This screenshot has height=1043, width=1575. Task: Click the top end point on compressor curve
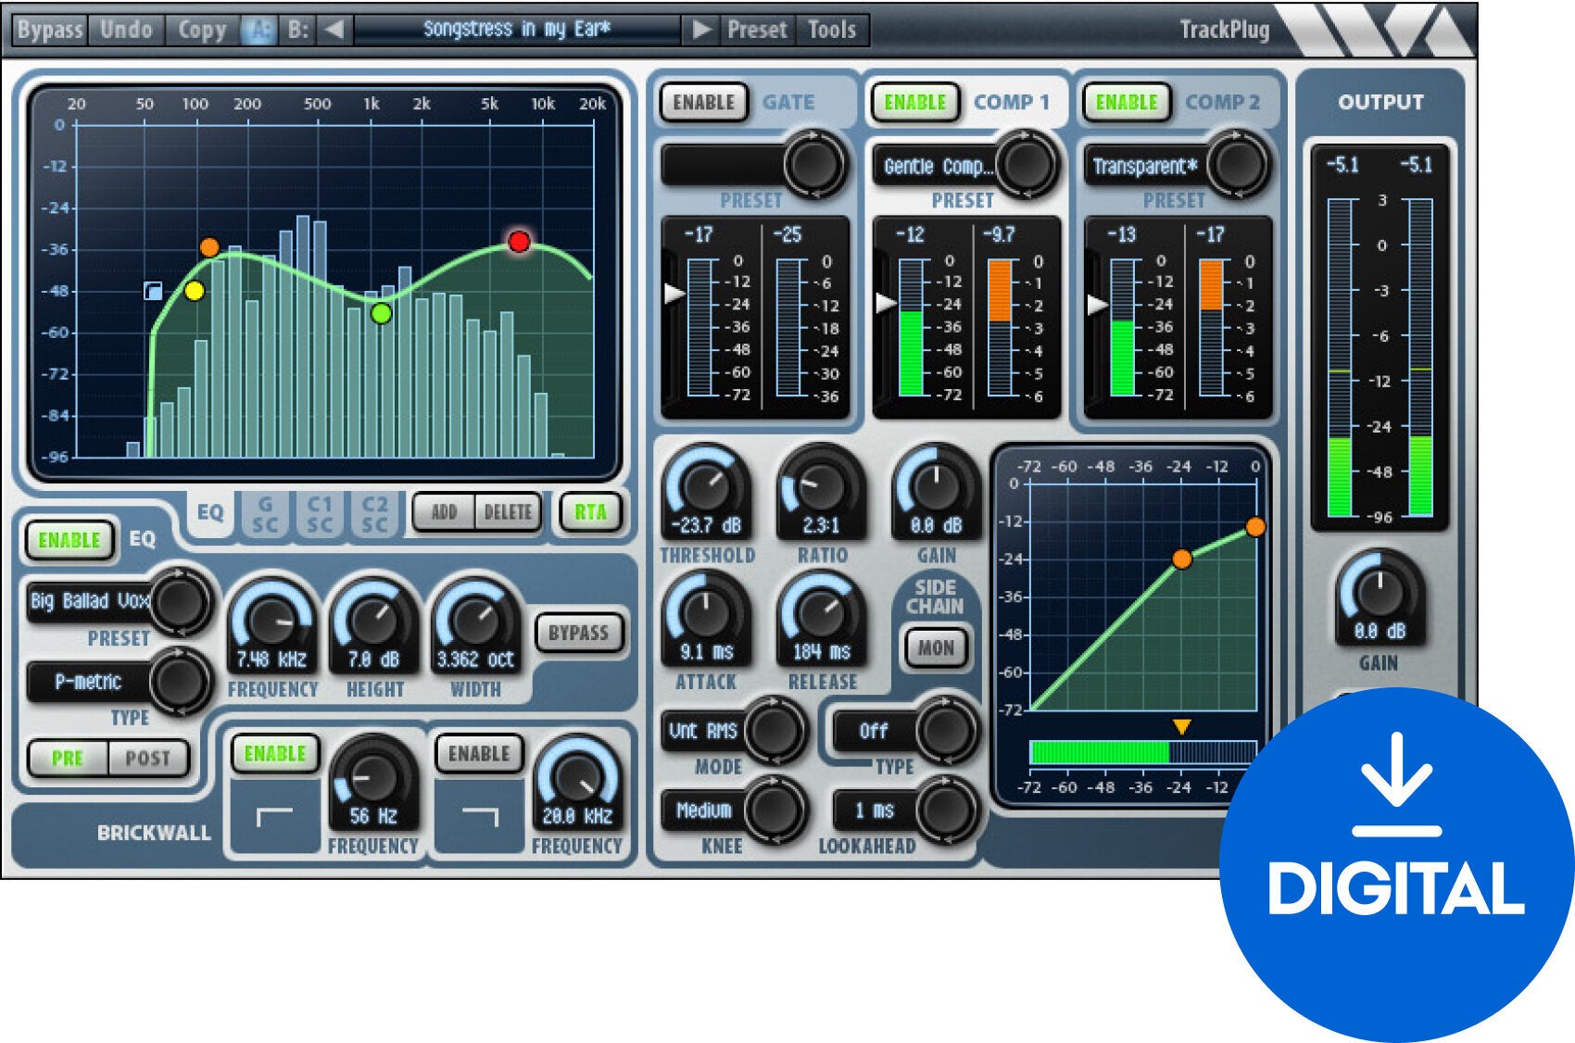tap(1255, 527)
